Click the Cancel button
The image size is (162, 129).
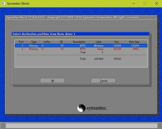[x=104, y=81]
